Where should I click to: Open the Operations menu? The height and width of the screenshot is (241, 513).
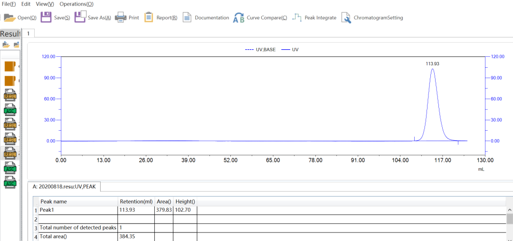pyautogui.click(x=76, y=4)
